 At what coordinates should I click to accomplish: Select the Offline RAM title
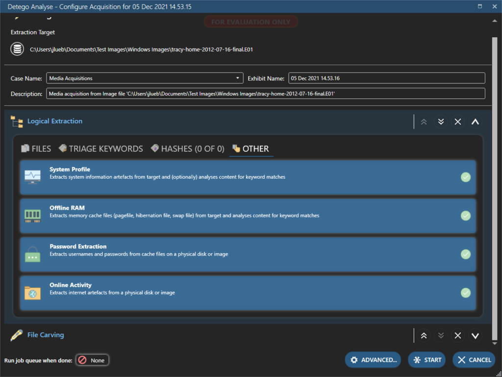[67, 208]
